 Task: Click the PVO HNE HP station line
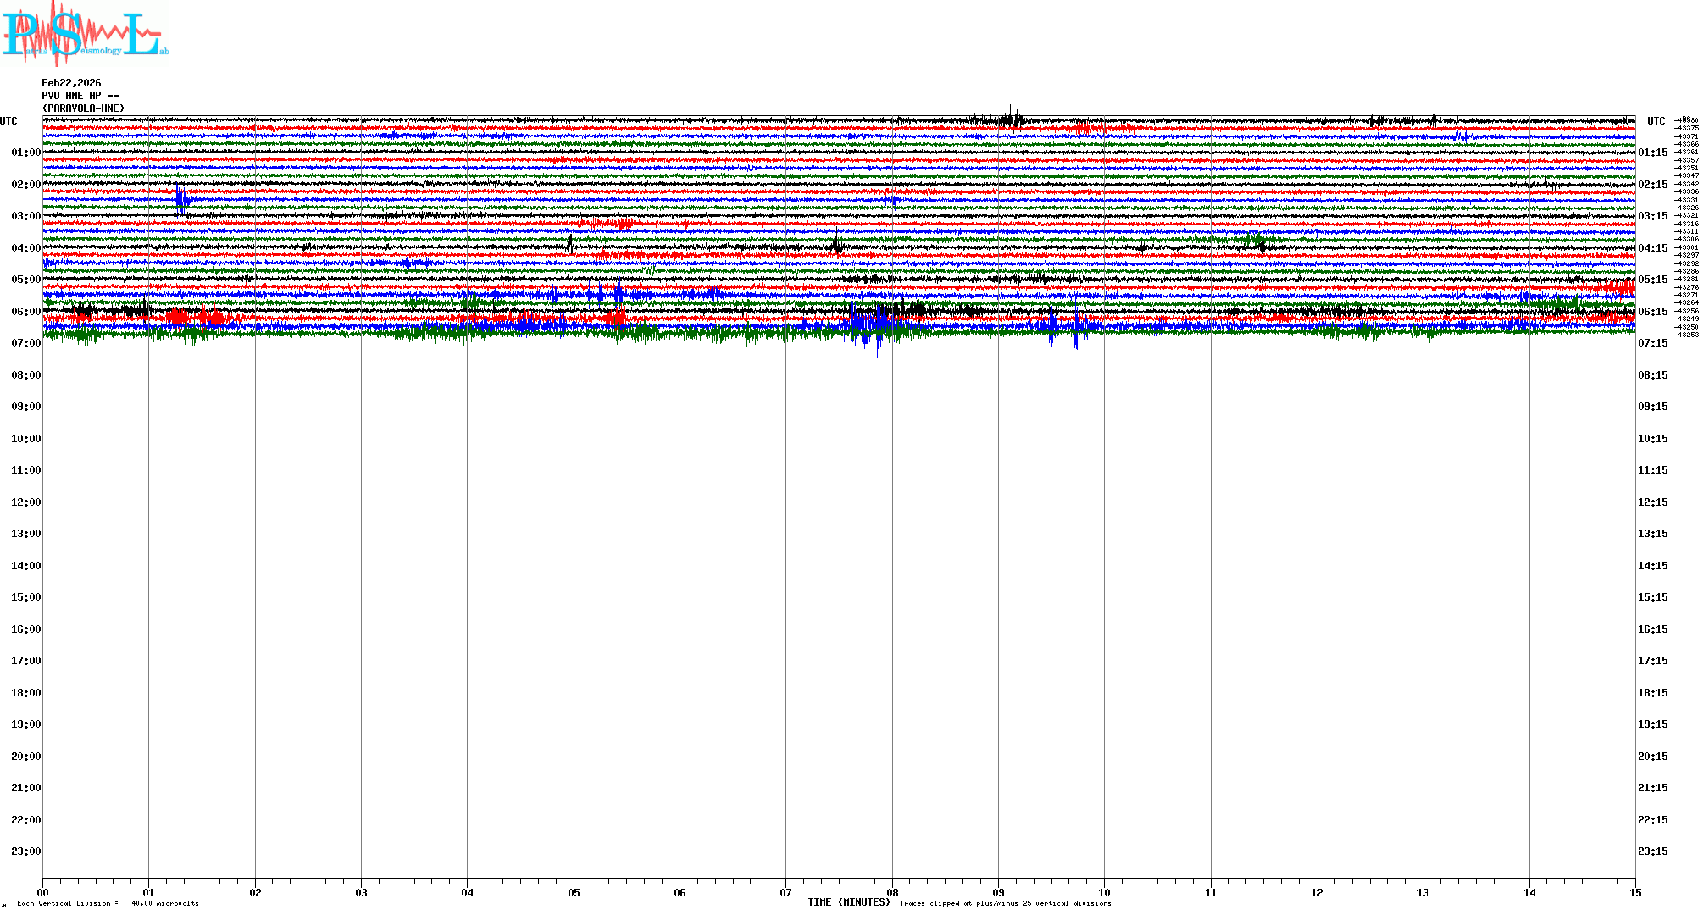tap(80, 96)
